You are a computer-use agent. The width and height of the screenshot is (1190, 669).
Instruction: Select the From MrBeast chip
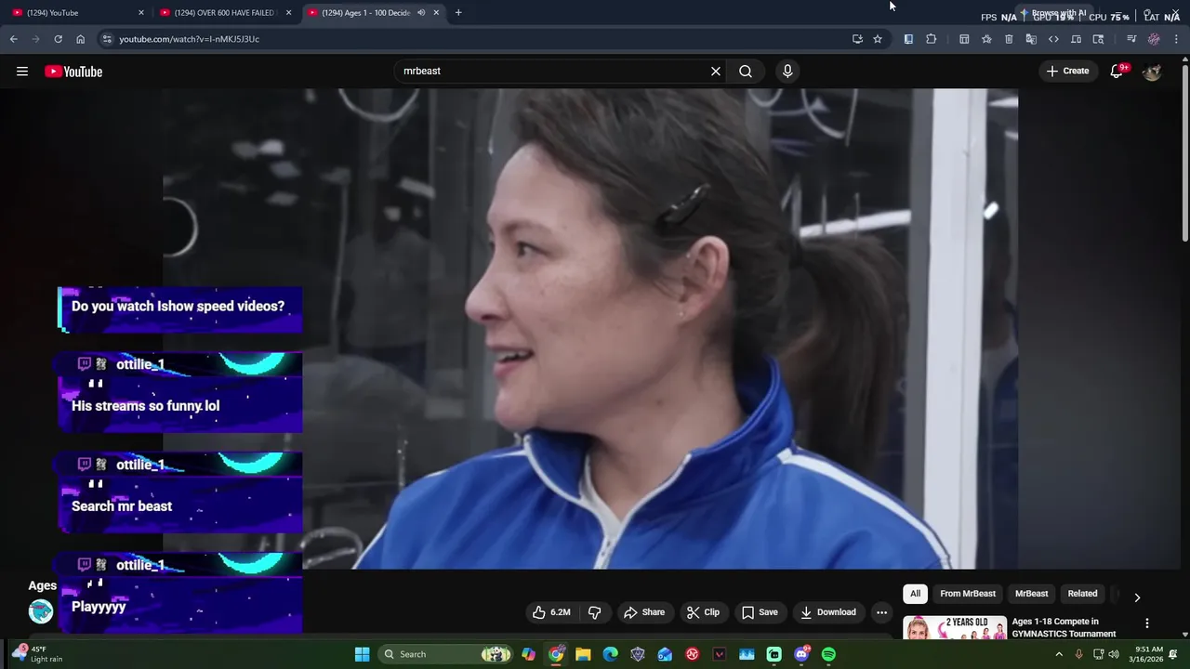(968, 594)
